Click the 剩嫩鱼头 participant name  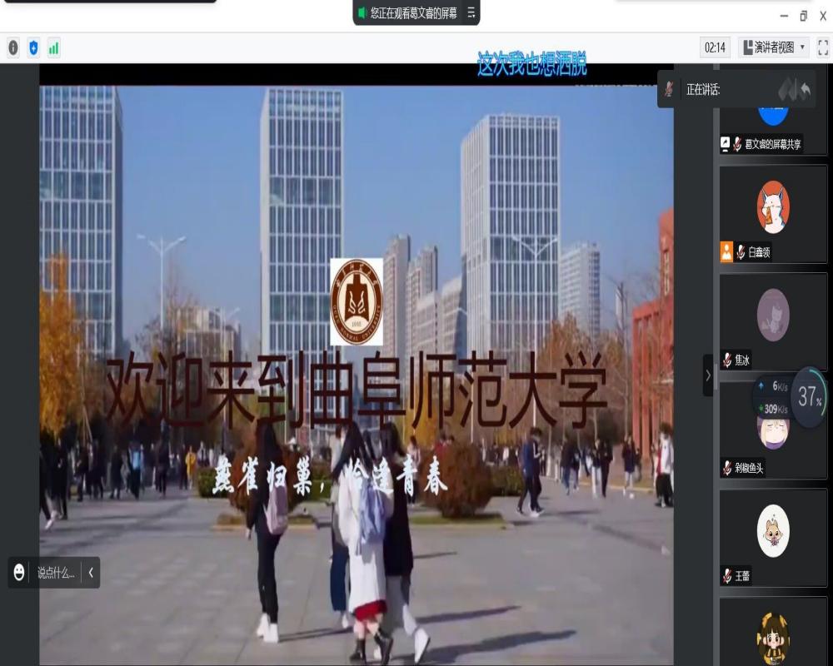tap(749, 468)
